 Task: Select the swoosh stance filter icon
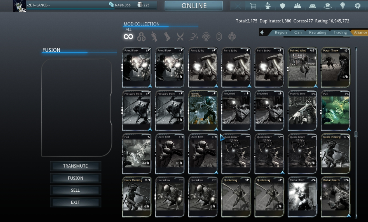pos(193,37)
